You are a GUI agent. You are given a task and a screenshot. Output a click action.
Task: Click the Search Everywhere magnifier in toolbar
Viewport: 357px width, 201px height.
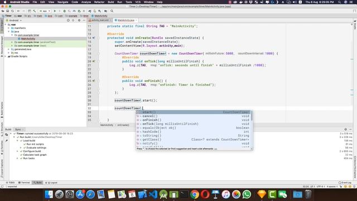click(x=112, y=11)
